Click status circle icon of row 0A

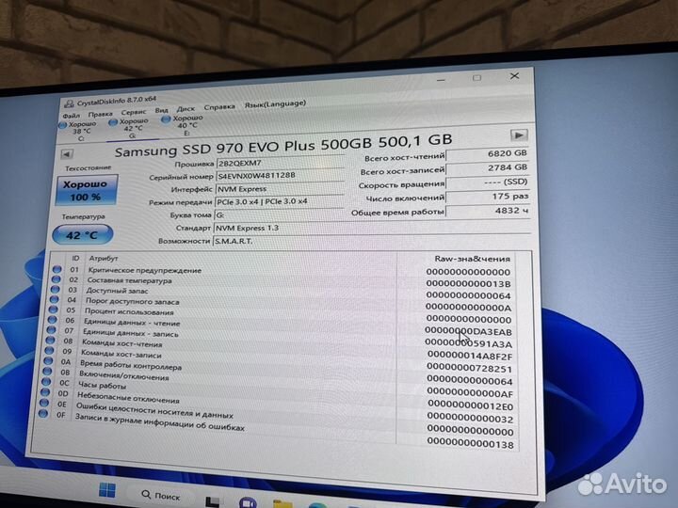(48, 360)
